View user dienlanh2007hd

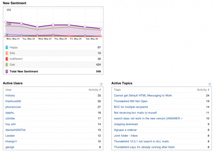point(15,130)
